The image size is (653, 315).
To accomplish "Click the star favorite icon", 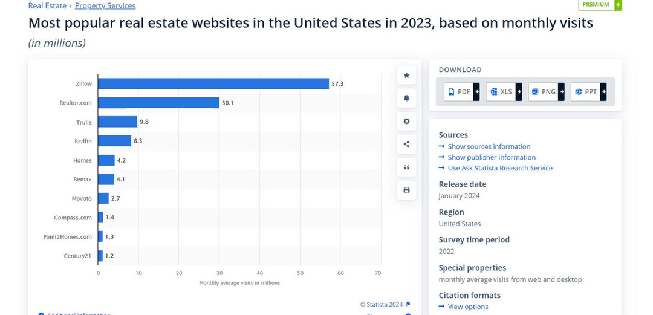I will coord(406,76).
